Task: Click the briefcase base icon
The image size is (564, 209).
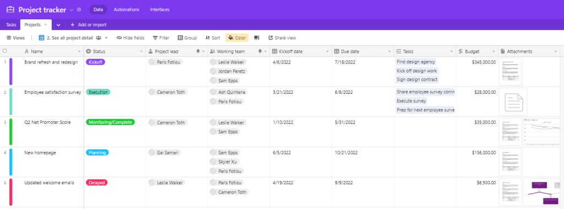Action: (10, 10)
